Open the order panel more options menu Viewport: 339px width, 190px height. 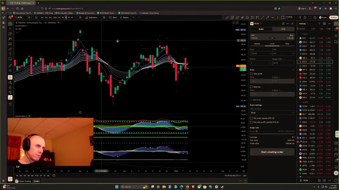click(288, 24)
